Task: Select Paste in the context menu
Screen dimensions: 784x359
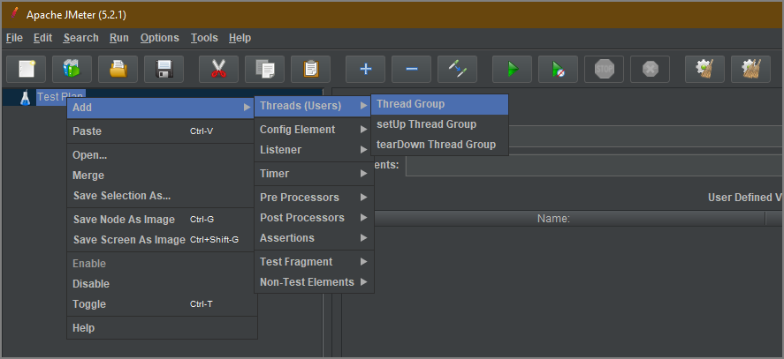Action: click(162, 131)
